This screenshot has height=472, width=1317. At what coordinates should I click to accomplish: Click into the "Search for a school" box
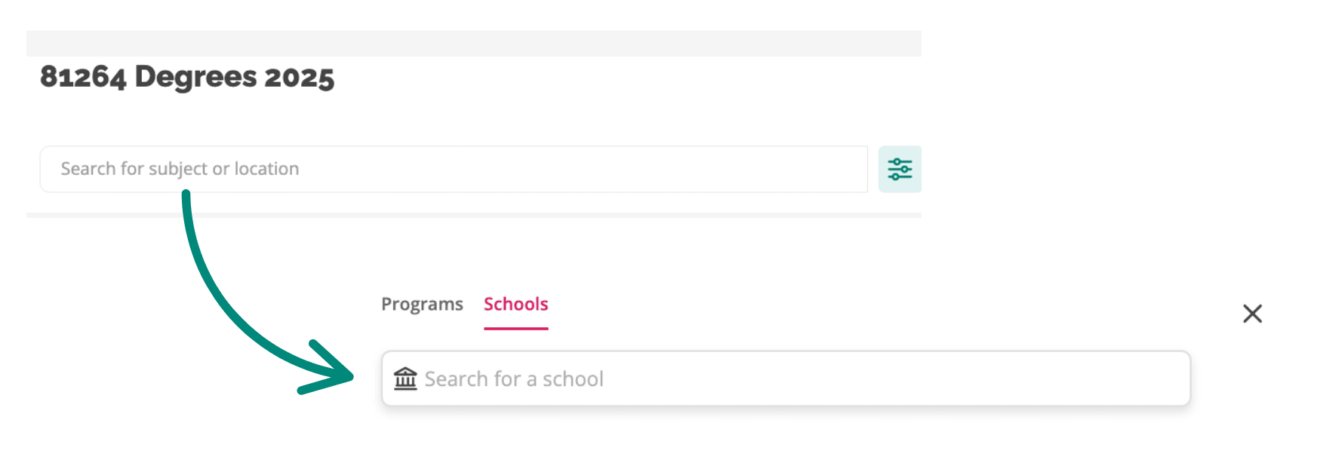pos(785,379)
